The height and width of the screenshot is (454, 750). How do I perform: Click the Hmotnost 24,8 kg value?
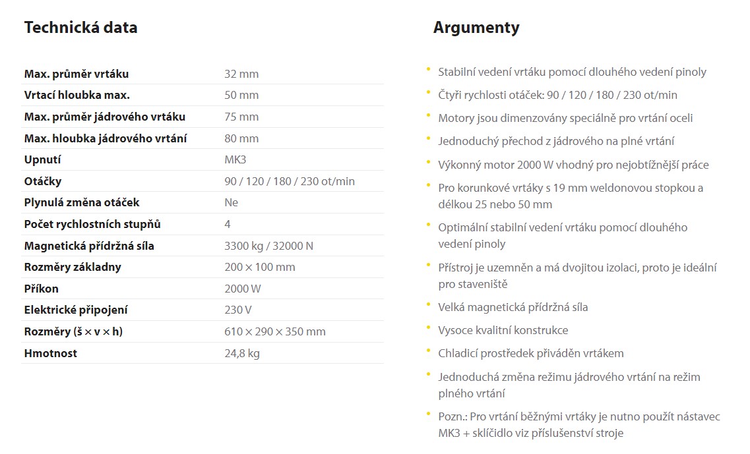[242, 354]
